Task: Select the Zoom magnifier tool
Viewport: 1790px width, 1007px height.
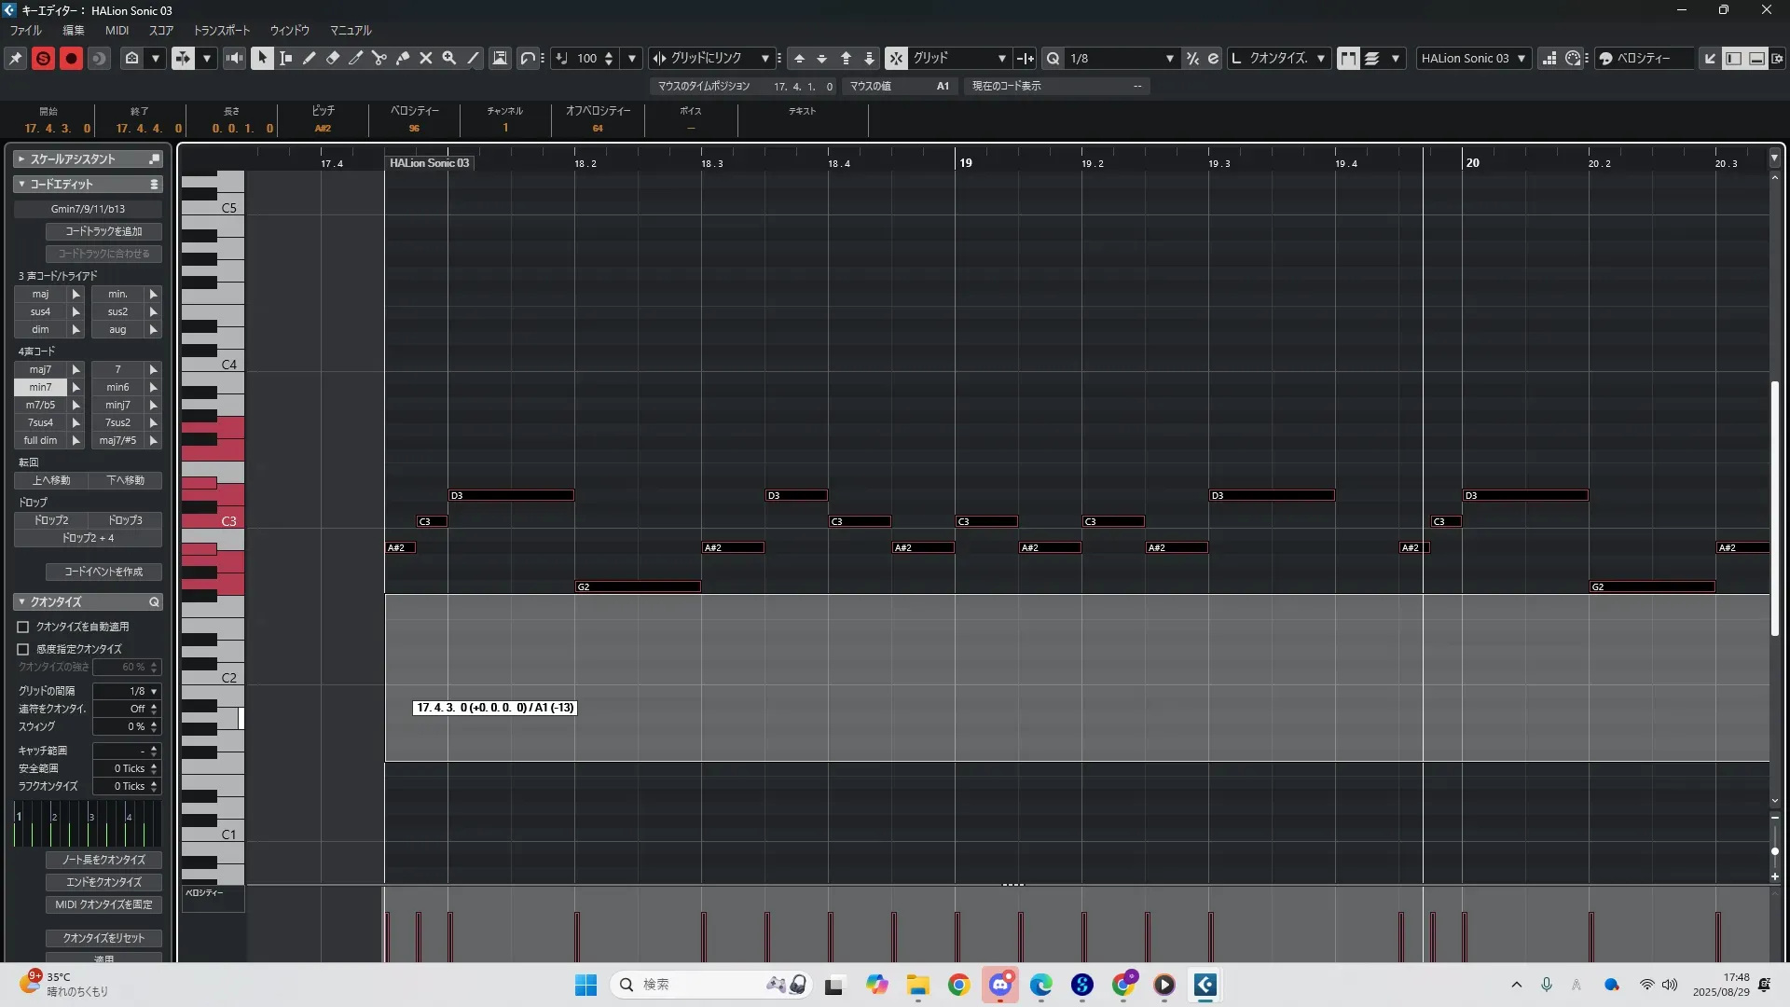Action: pos(449,58)
